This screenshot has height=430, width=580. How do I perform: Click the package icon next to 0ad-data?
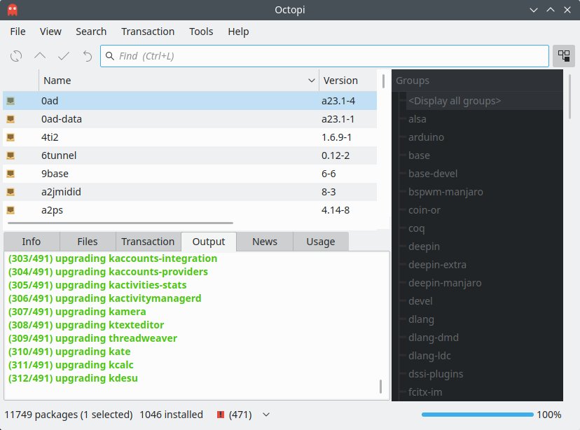(x=11, y=119)
